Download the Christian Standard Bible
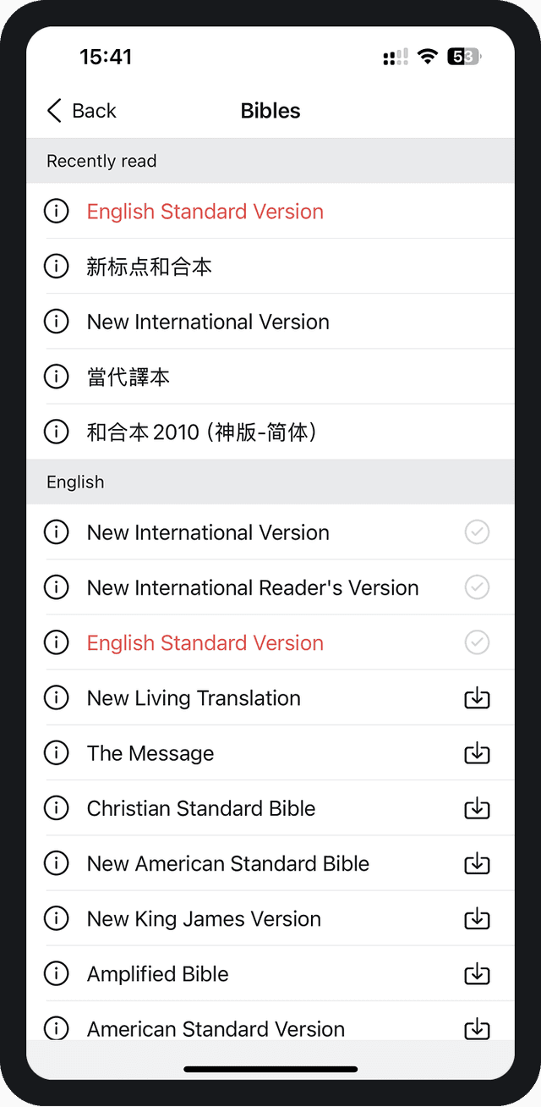The width and height of the screenshot is (541, 1107). pyautogui.click(x=477, y=807)
